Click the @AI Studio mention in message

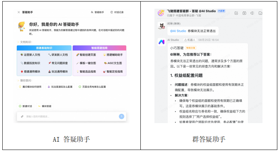[x=178, y=31]
